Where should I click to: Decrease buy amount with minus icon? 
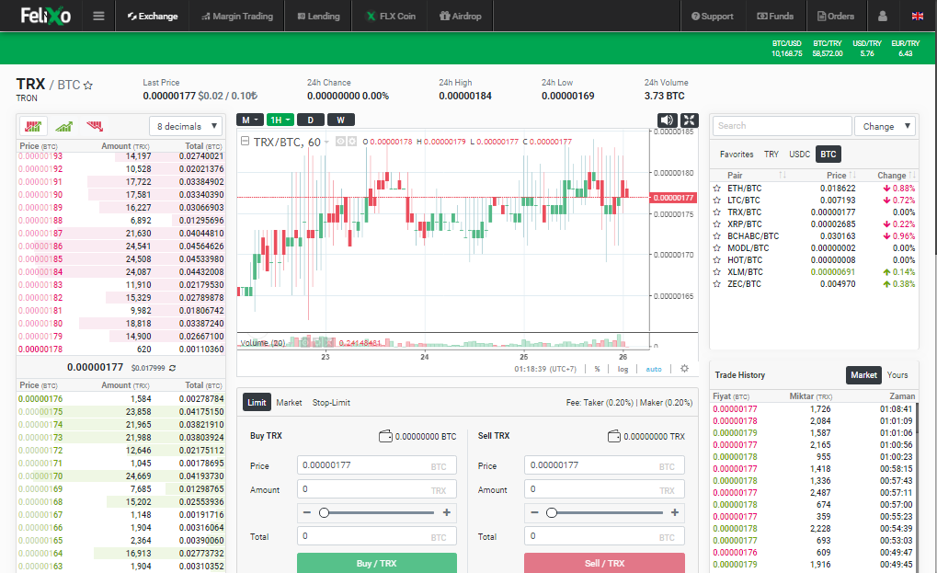pos(307,512)
